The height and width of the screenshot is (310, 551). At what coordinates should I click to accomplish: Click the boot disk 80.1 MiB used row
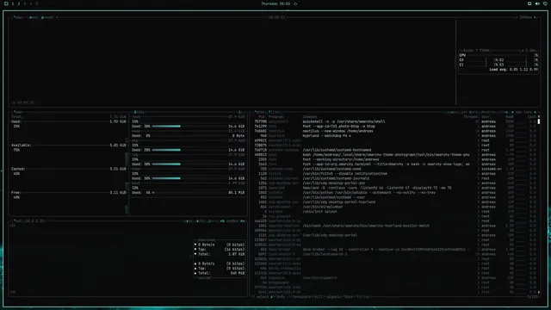[188, 193]
